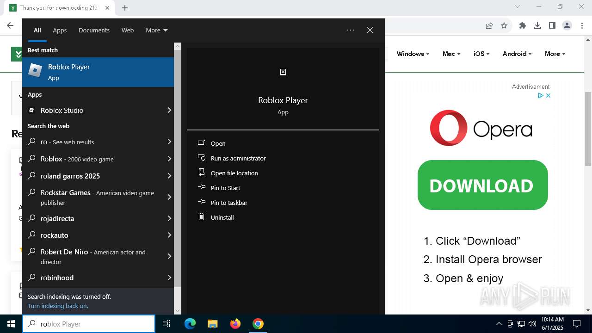Click 'Turn indexing back on' link
Viewport: 592px width, 333px height.
(58, 306)
